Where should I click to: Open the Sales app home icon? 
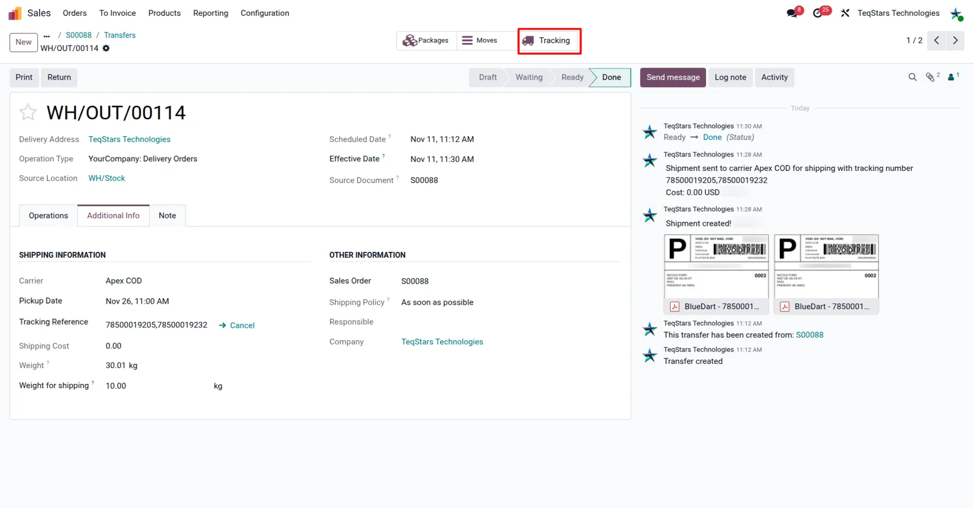(x=15, y=13)
